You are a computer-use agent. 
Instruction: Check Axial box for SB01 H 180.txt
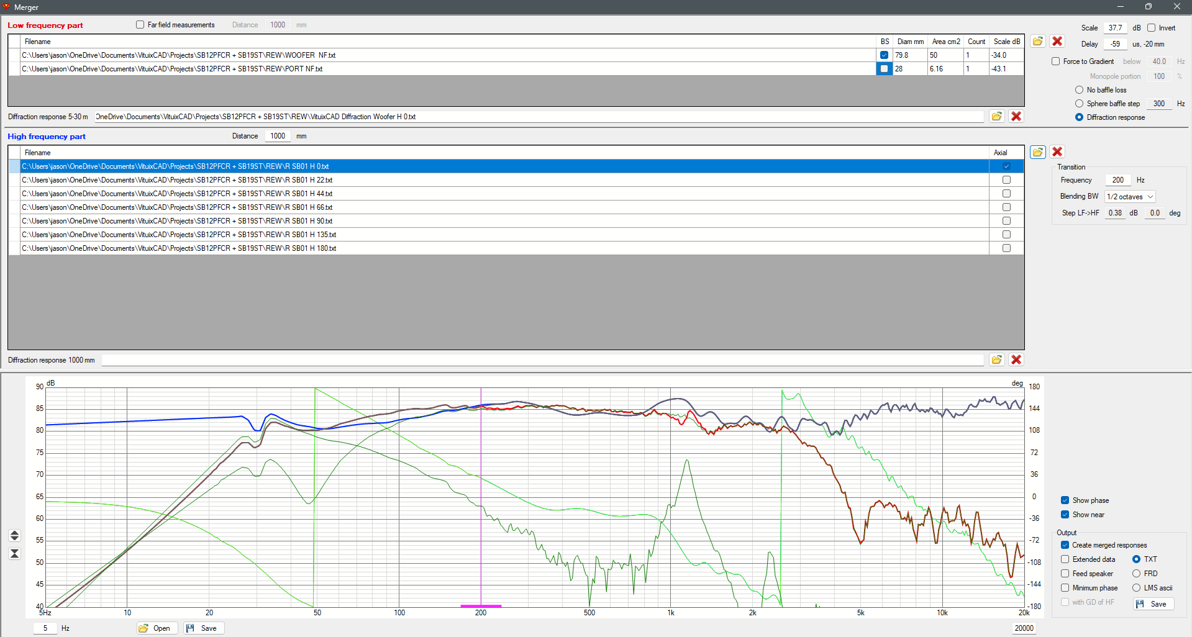click(1006, 248)
